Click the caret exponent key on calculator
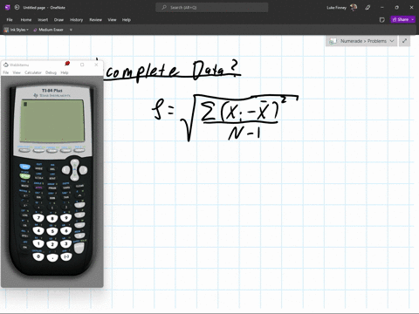This screenshot has width=419, height=314. (79, 195)
